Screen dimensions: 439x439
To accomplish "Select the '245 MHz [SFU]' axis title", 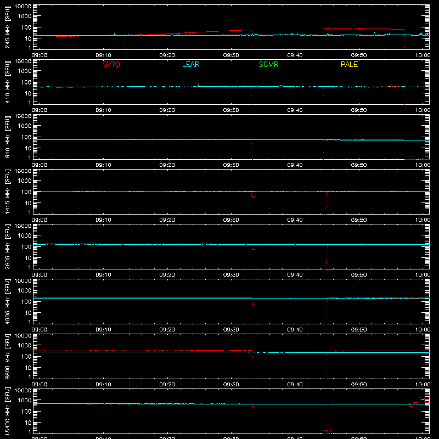I will click(x=8, y=27).
